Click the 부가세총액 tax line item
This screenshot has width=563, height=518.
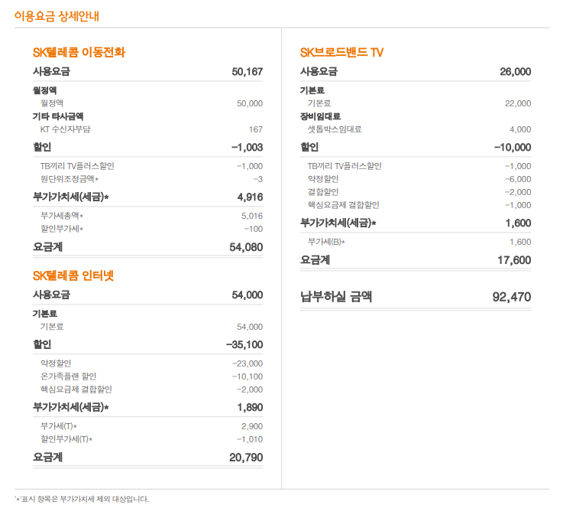[61, 216]
